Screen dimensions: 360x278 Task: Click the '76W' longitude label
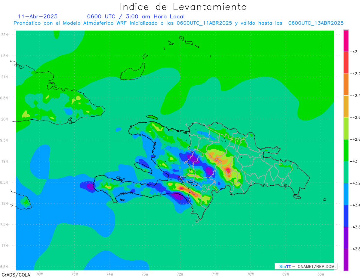pos(39,274)
